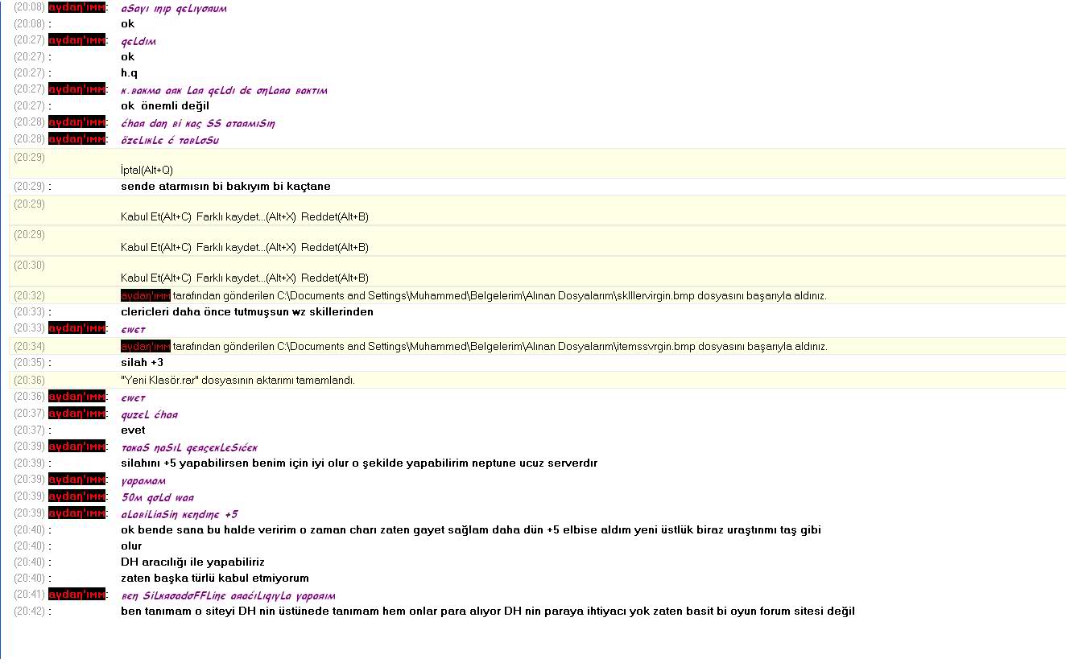Select the "h.q" message
Screen dimensions: 1066x663
click(x=130, y=73)
